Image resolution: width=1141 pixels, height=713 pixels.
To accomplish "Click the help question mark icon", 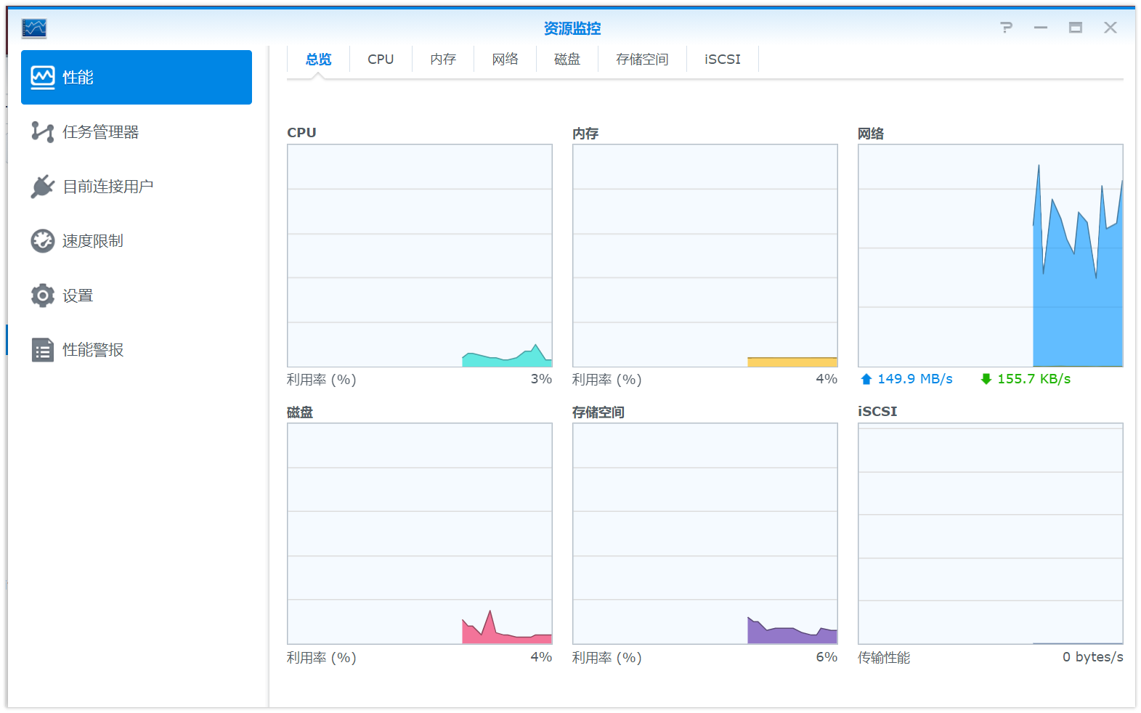I will (x=1006, y=28).
